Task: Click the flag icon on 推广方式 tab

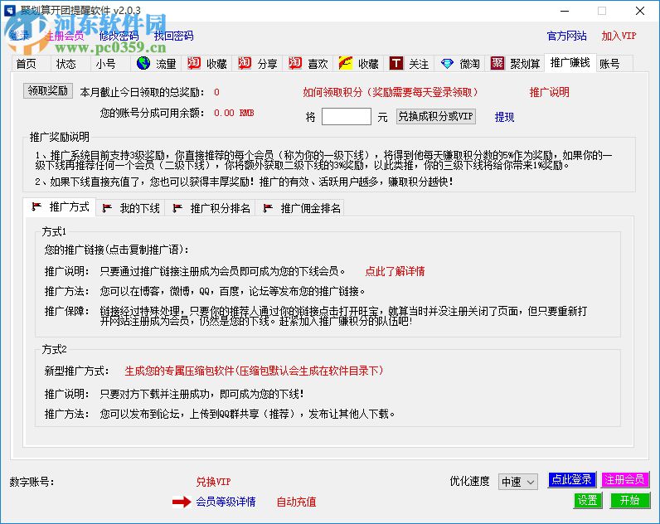Action: 36,206
